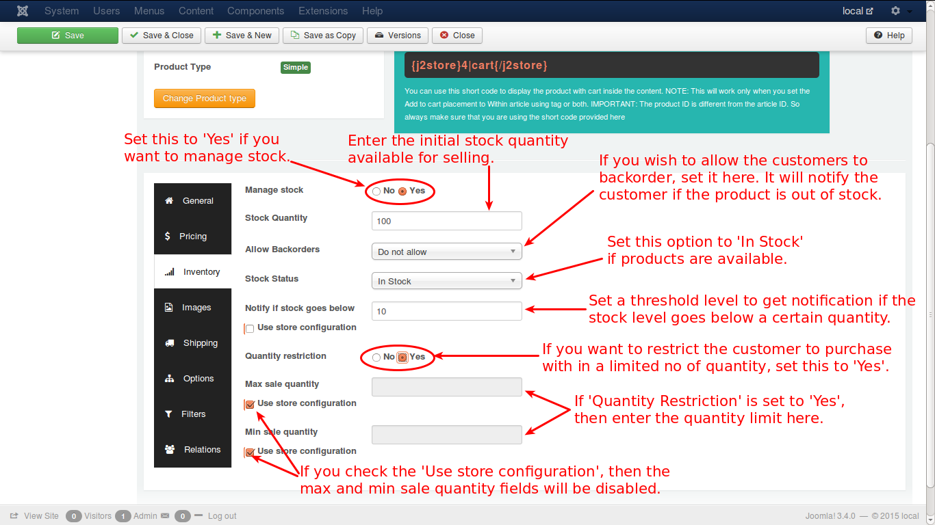Click the Save & Close button
Image resolution: width=935 pixels, height=525 pixels.
pos(161,36)
